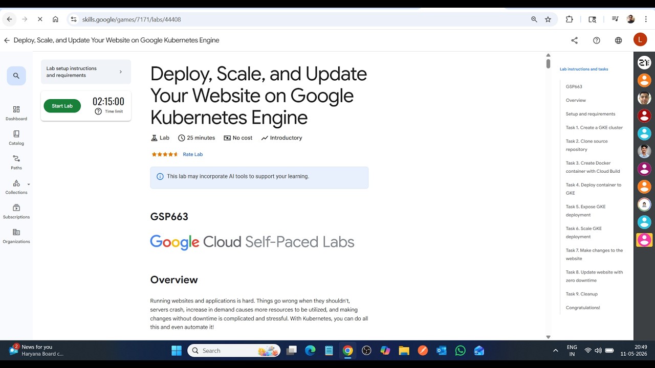The width and height of the screenshot is (655, 368).
Task: Click the search magnifier in the left sidebar
Action: point(16,76)
